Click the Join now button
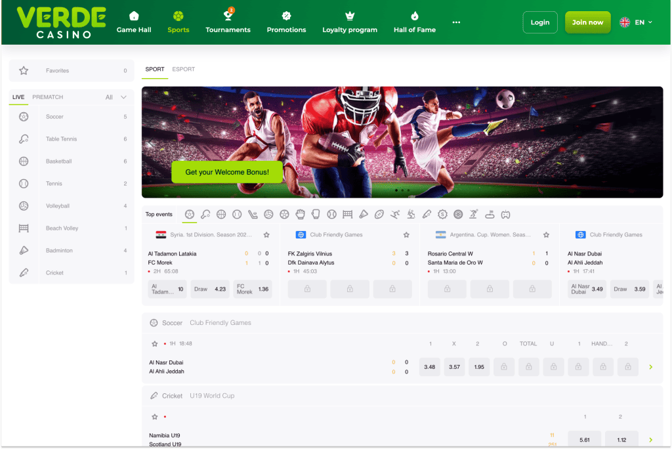This screenshot has width=672, height=449. coord(587,22)
